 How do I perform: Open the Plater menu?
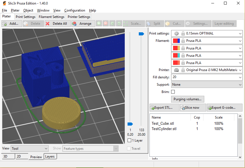[x=15, y=10]
